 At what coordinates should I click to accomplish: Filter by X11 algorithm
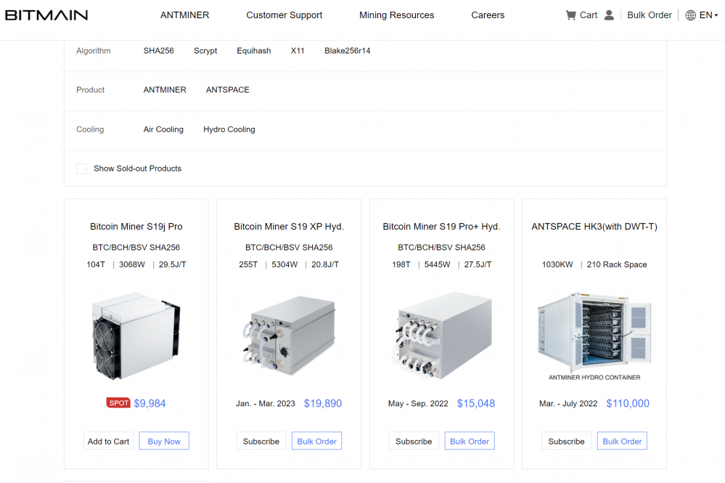click(298, 51)
